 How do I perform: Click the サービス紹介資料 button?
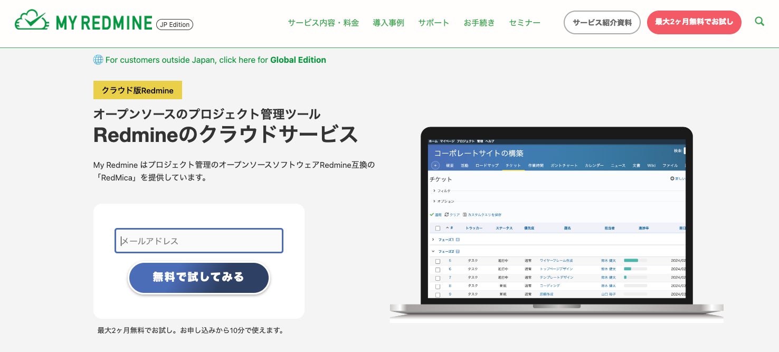point(602,22)
